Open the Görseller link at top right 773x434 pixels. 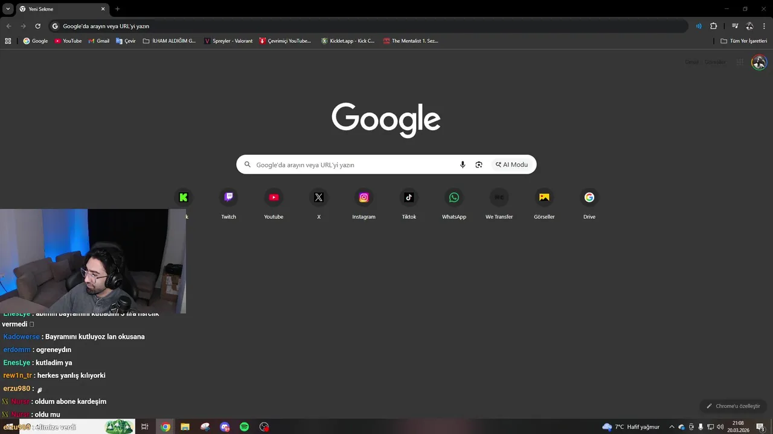coord(715,62)
